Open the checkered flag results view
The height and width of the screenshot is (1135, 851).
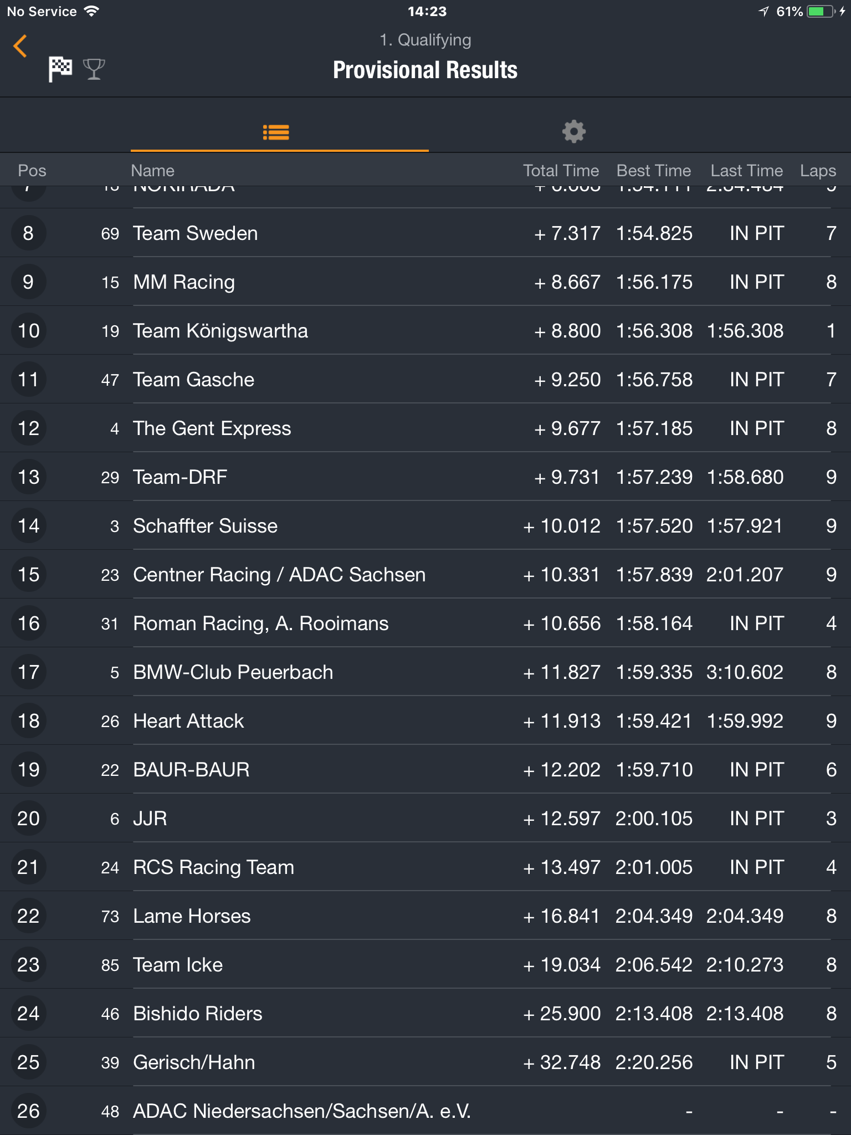point(60,69)
